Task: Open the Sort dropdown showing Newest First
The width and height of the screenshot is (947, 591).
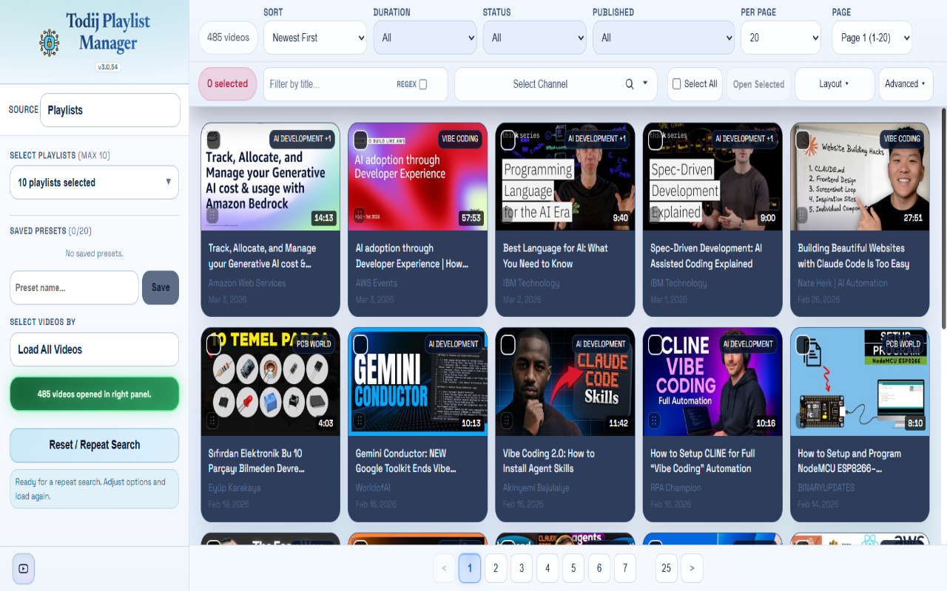Action: (315, 38)
